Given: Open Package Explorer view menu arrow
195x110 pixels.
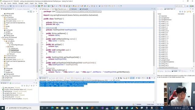Looking at the screenshot, I should click(x=37, y=12).
